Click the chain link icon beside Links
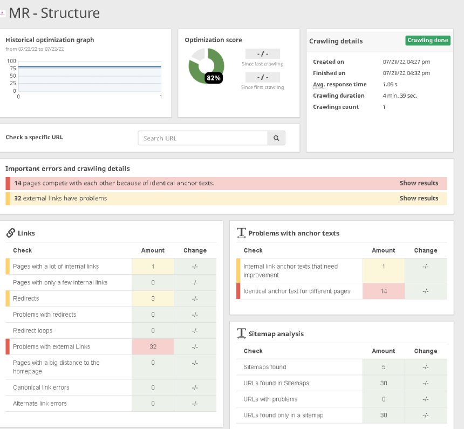Image resolution: width=464 pixels, height=429 pixels. click(10, 233)
